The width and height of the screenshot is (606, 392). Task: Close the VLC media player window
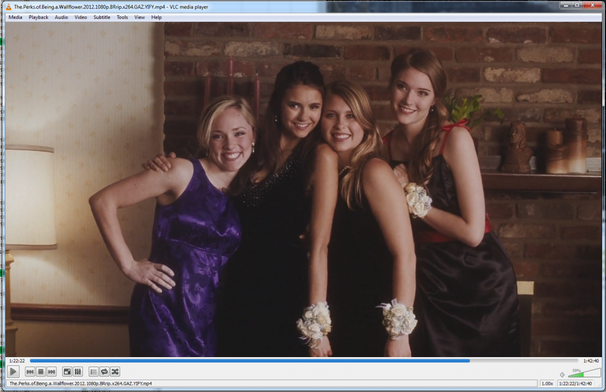[592, 5]
